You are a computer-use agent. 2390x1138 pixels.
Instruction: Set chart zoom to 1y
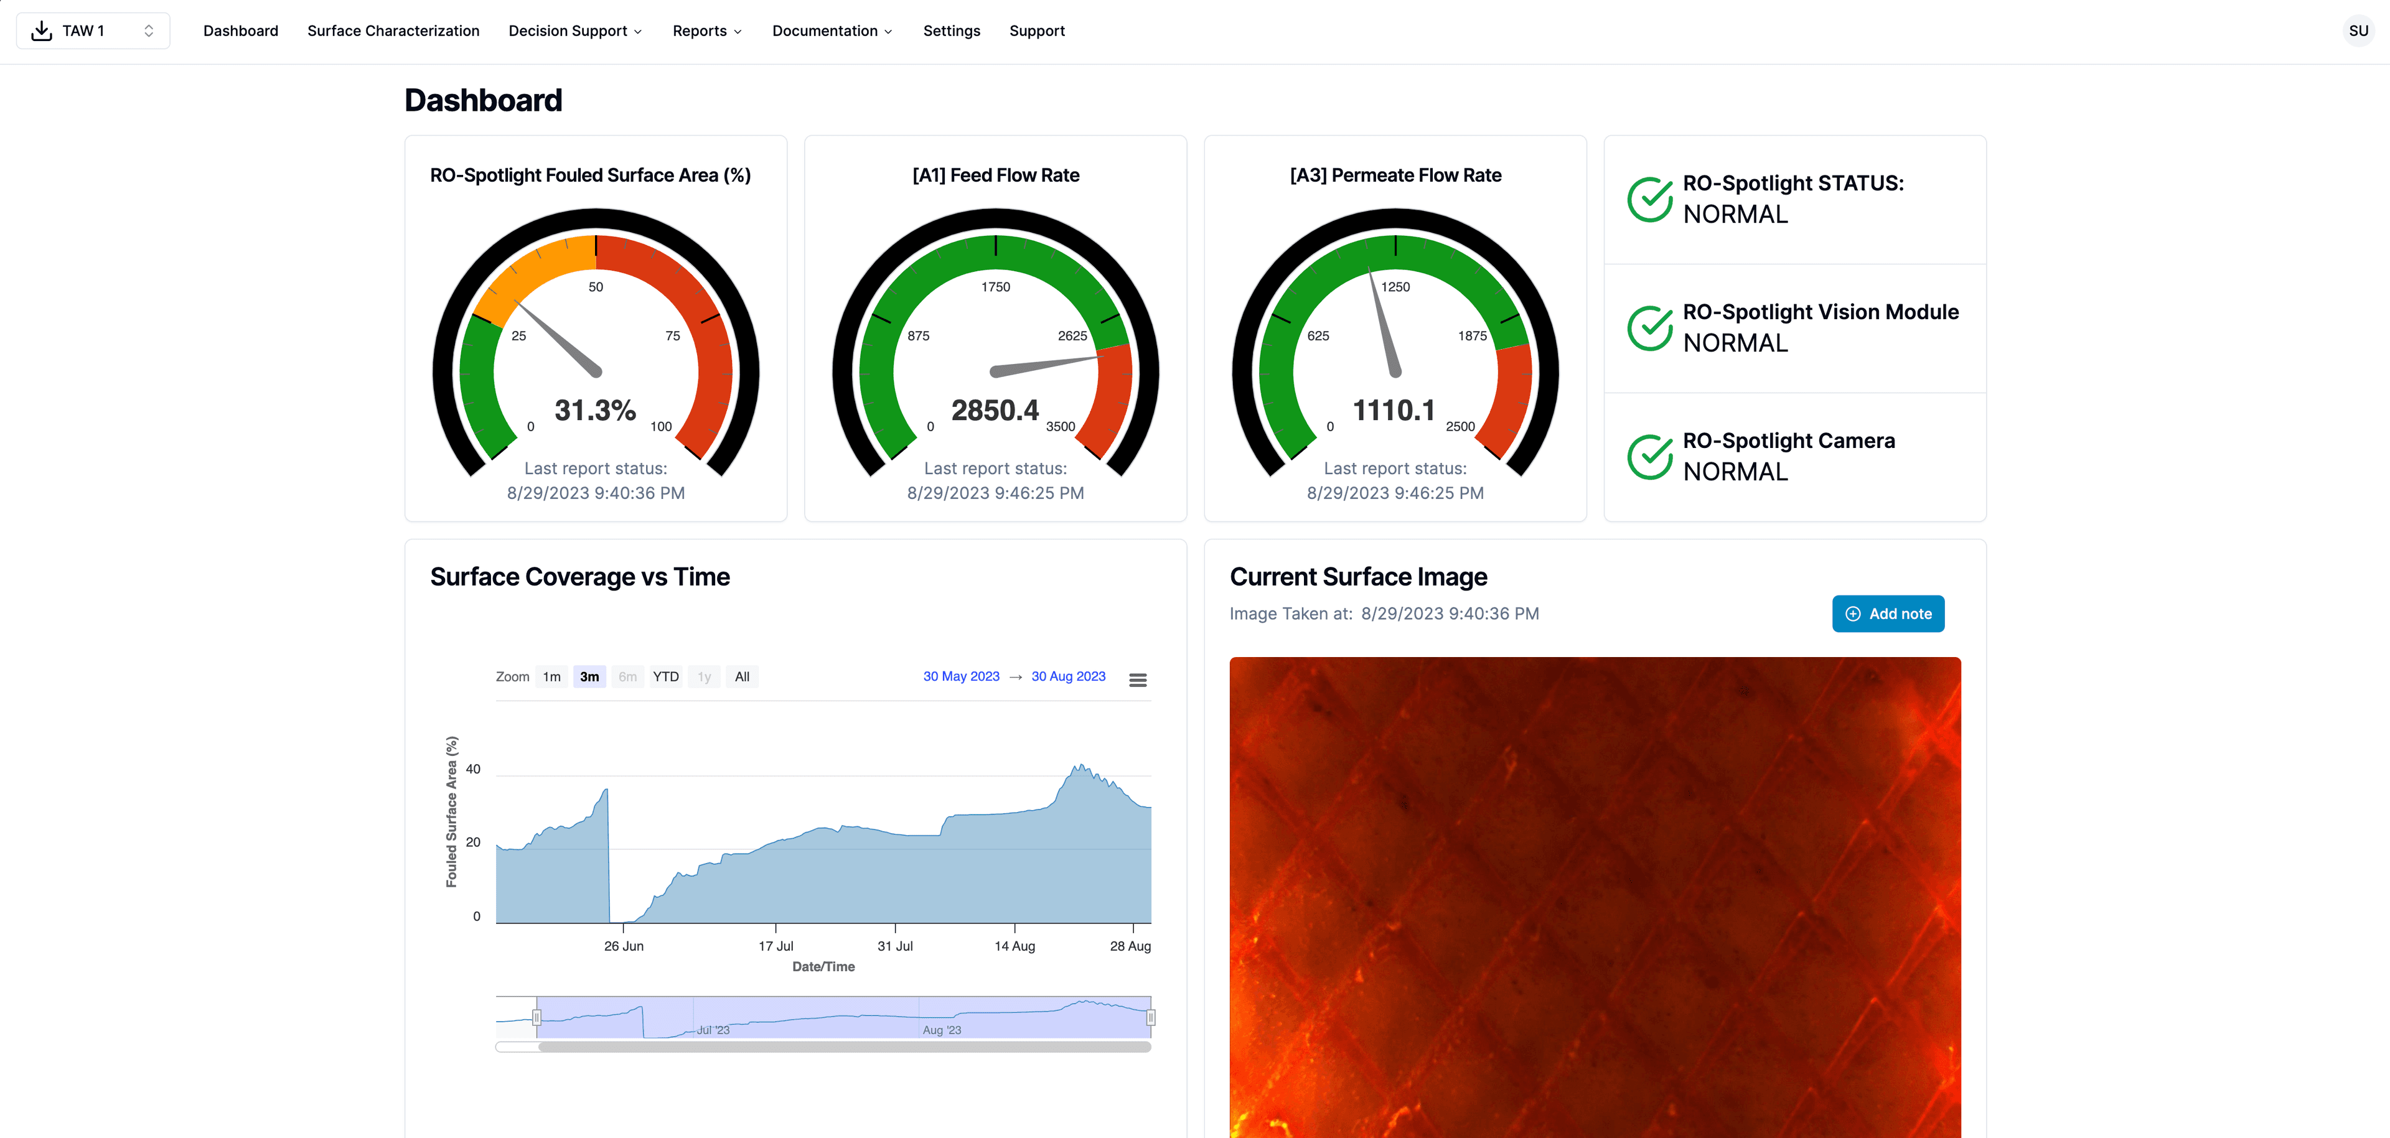click(x=704, y=677)
